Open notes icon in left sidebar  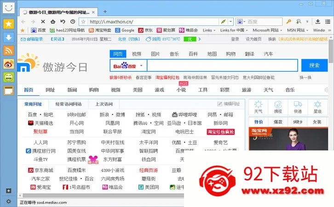click(9, 90)
